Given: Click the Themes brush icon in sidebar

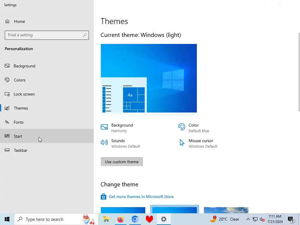Looking at the screenshot, I should click(x=7, y=108).
